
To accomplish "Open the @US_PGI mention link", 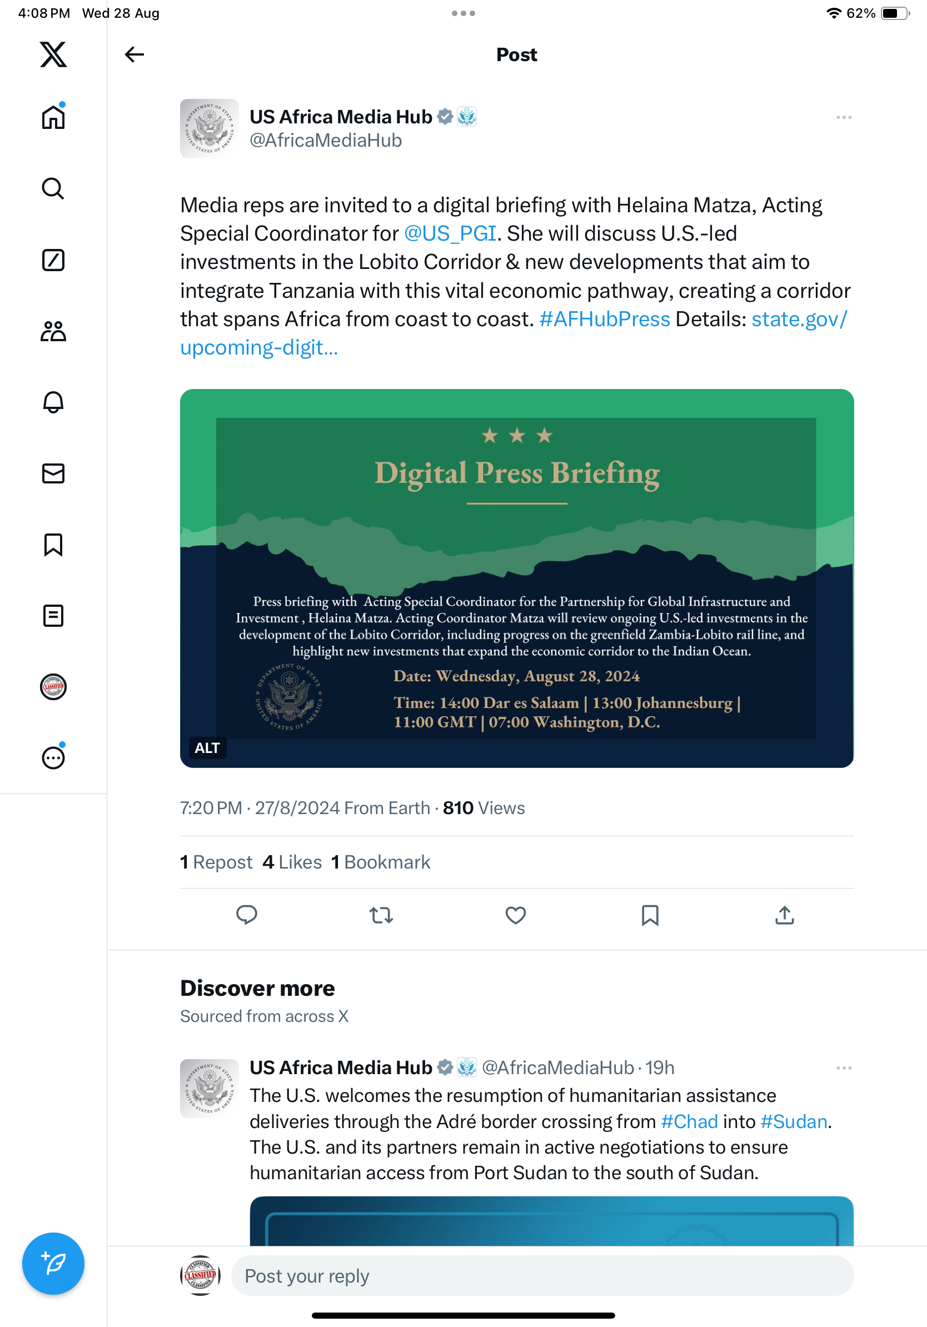I will pyautogui.click(x=450, y=233).
